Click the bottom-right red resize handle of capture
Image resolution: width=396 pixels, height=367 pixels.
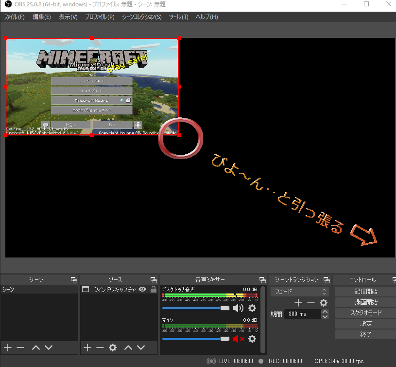point(179,135)
